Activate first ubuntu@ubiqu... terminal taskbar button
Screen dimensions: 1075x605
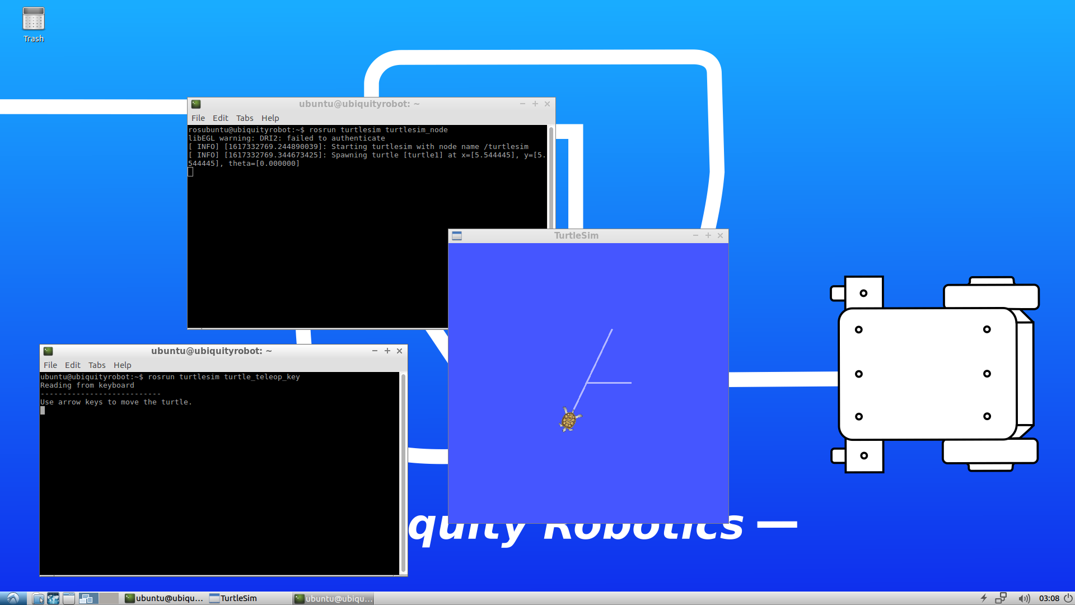click(x=164, y=598)
